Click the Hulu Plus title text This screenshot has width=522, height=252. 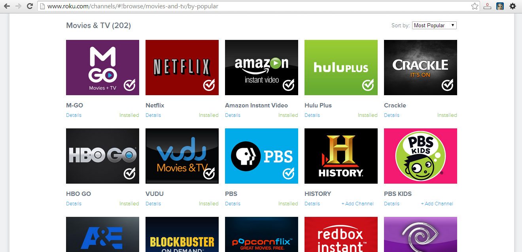[318, 105]
